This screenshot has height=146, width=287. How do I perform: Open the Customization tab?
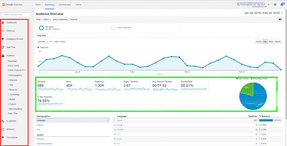65,5
